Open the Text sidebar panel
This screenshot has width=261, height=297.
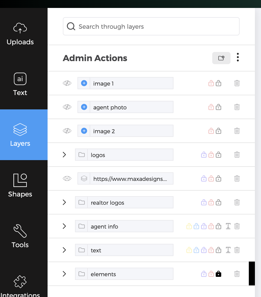(20, 84)
